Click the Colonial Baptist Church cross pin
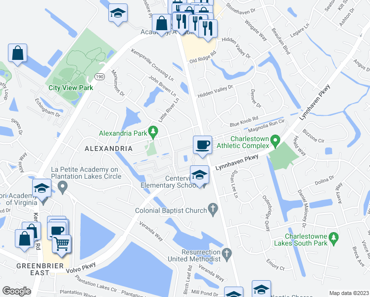Viewport: 370px width, 297px height. click(x=213, y=210)
